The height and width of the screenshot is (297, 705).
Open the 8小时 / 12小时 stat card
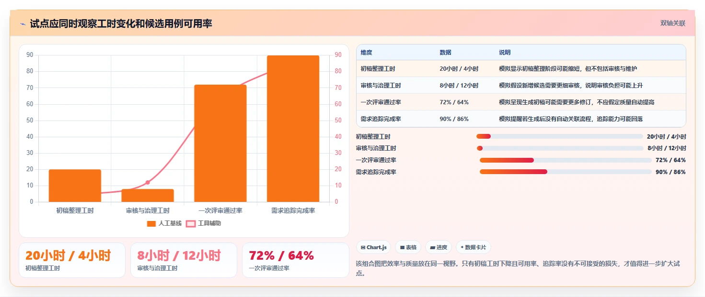click(184, 260)
